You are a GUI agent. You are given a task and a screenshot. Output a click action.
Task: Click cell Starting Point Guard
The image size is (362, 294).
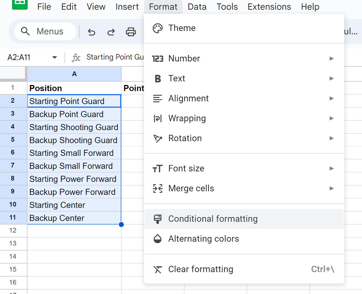coord(74,101)
